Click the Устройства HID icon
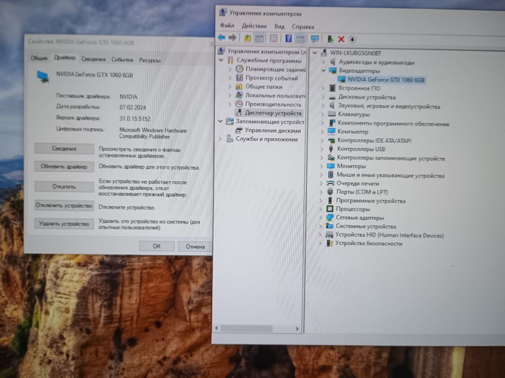The height and width of the screenshot is (378, 505). [x=329, y=235]
